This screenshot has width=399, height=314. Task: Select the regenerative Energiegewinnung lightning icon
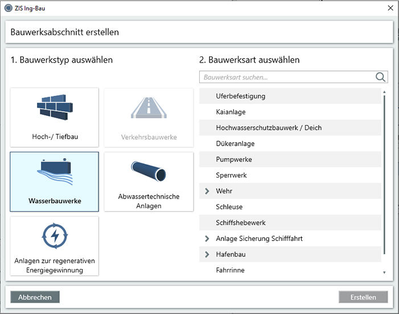pos(55,235)
